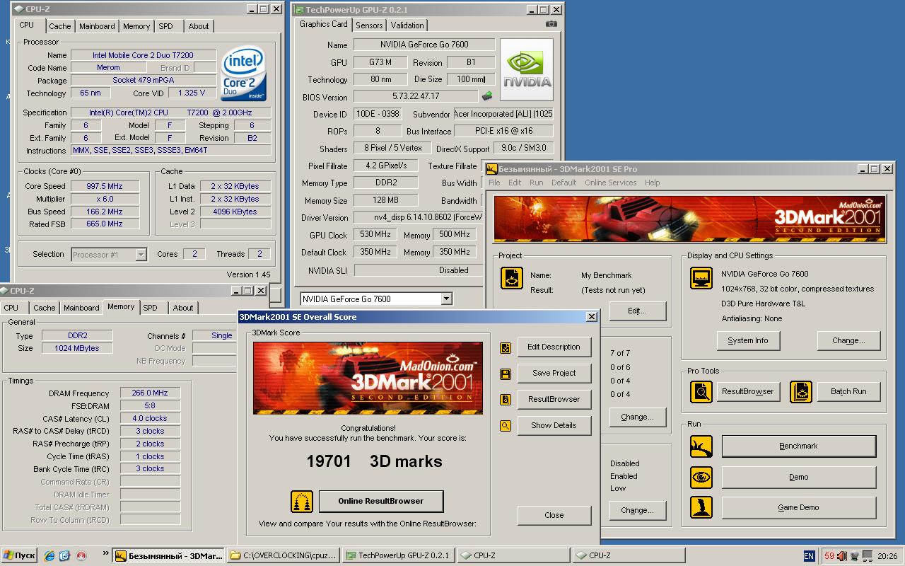
Task: Open the Validation tab in GPU-Z
Action: click(x=407, y=25)
